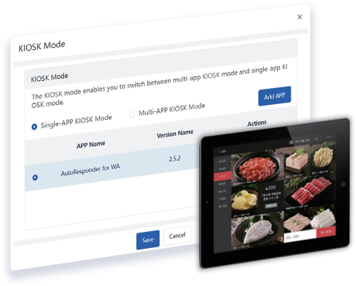Save the KIOSK mode settings
This screenshot has width=356, height=286.
pos(148,240)
